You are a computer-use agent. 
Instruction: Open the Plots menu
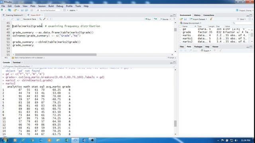pos(33,6)
